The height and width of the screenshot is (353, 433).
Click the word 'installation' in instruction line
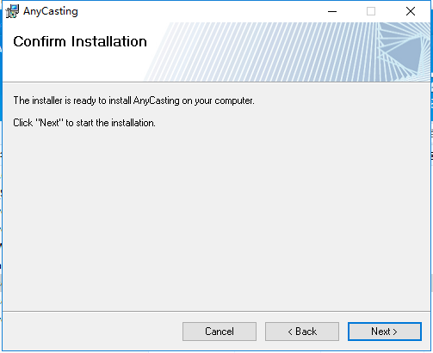(133, 123)
